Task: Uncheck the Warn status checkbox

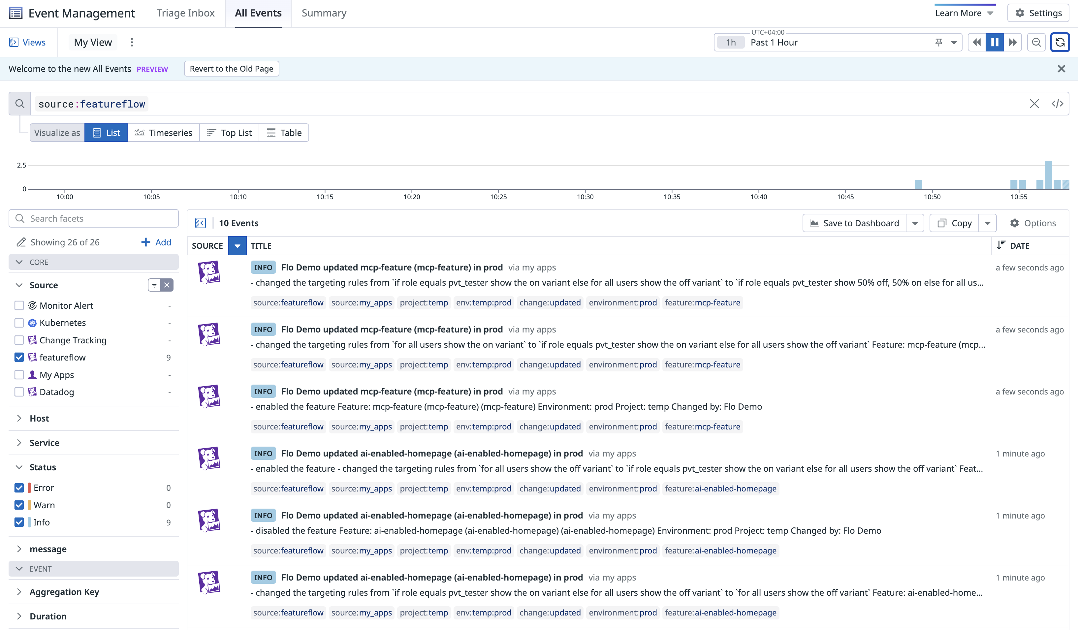Action: point(19,505)
